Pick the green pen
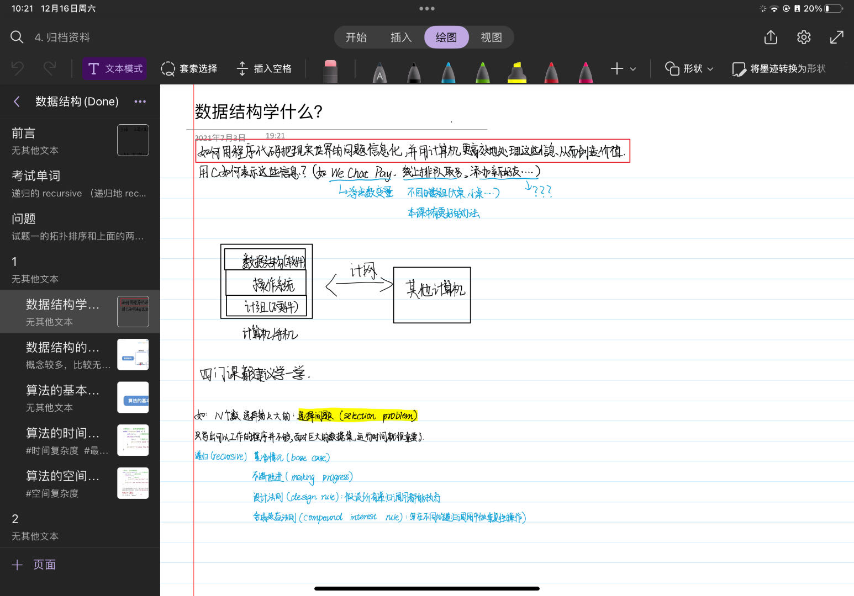Viewport: 854px width, 596px height. 483,72
